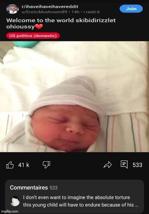Open the r/ihaveihaveihavereddit subreddit link
The image size is (149, 214).
[x=50, y=7]
